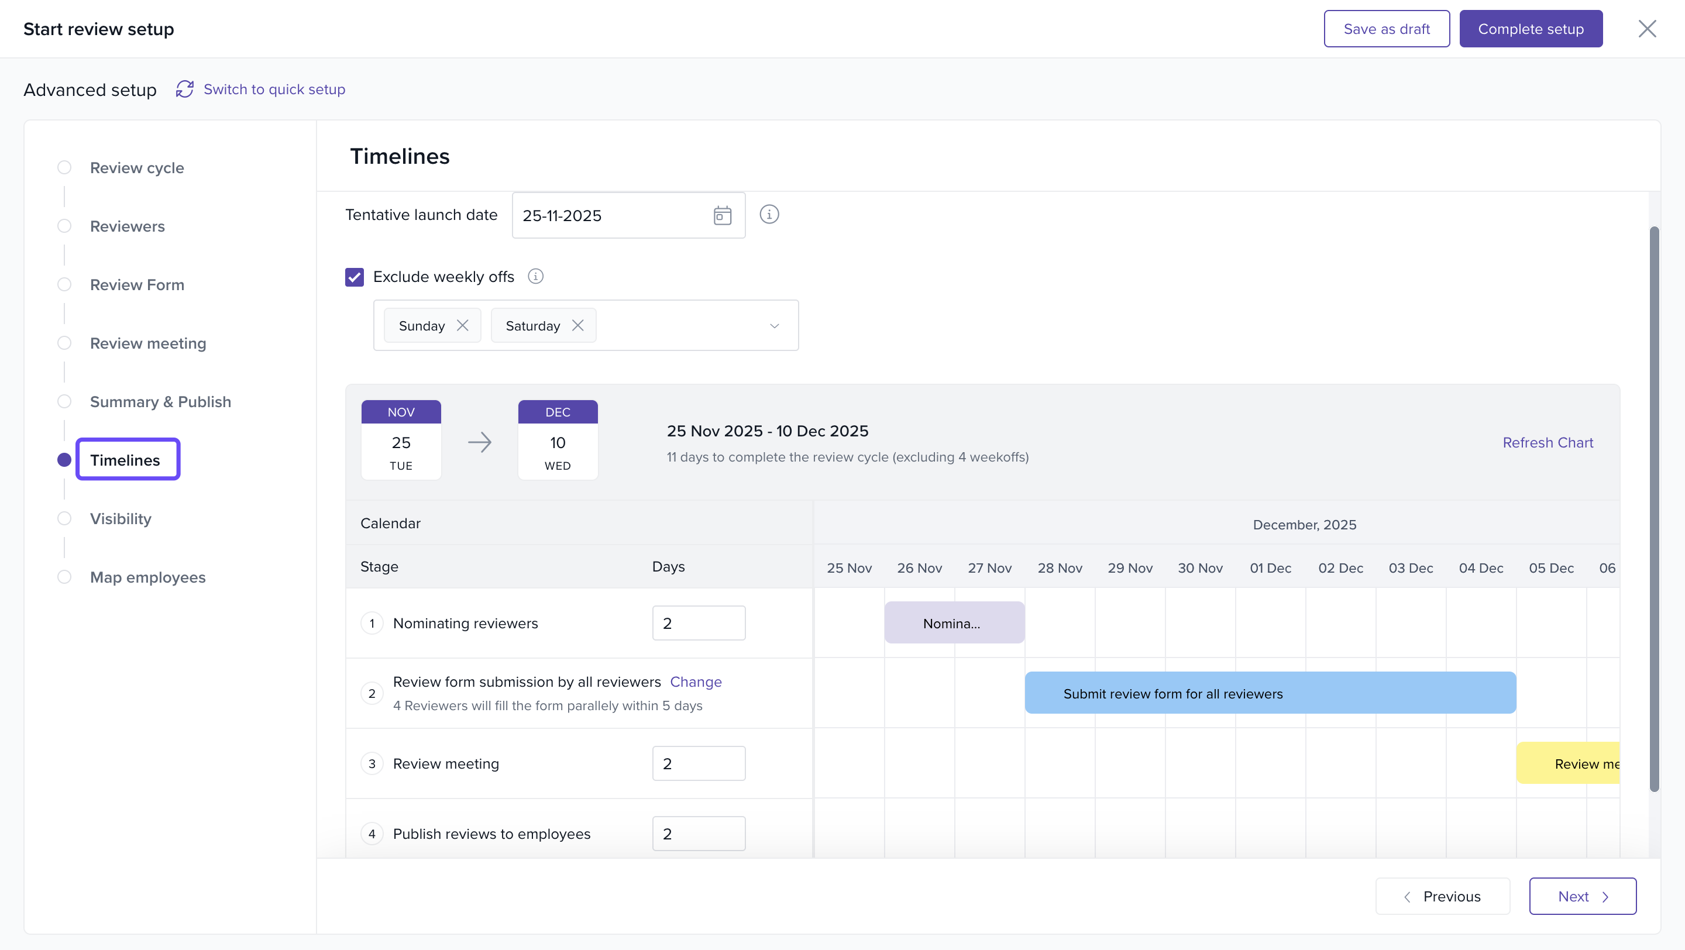Click the switch to quick setup refresh icon
Image resolution: width=1685 pixels, height=950 pixels.
tap(184, 89)
